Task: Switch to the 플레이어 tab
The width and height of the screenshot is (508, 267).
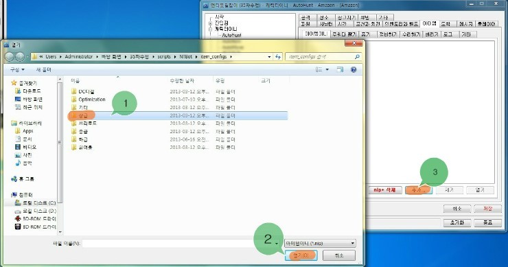Action: (486, 24)
